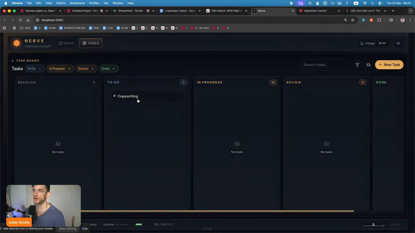Open the Copywriting task card
415x233 pixels.
coord(148,96)
